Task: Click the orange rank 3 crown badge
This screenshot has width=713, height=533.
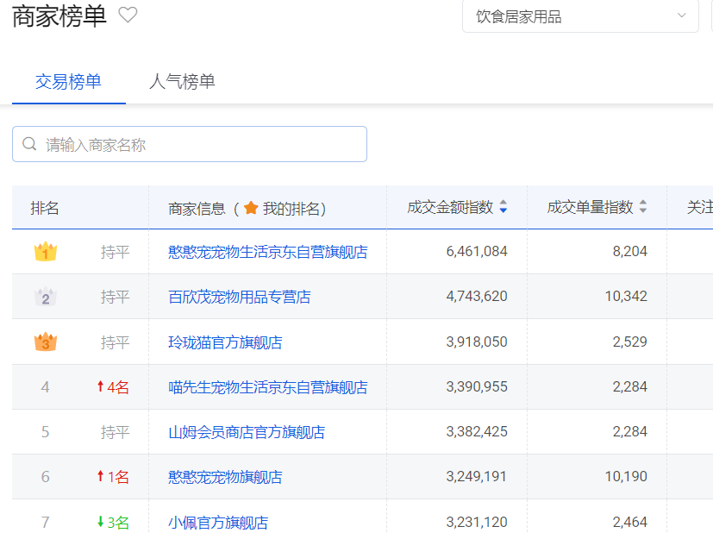Action: coord(46,342)
